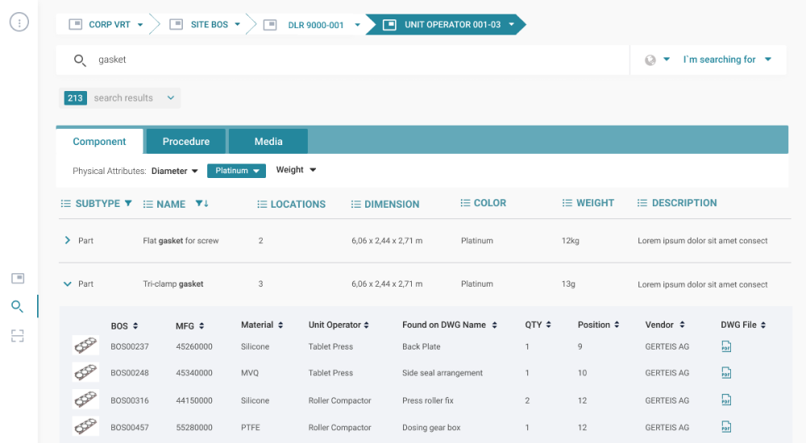Screen dimensions: 806x443
Task: Click the Press roller fix cell
Action: pyautogui.click(x=428, y=400)
